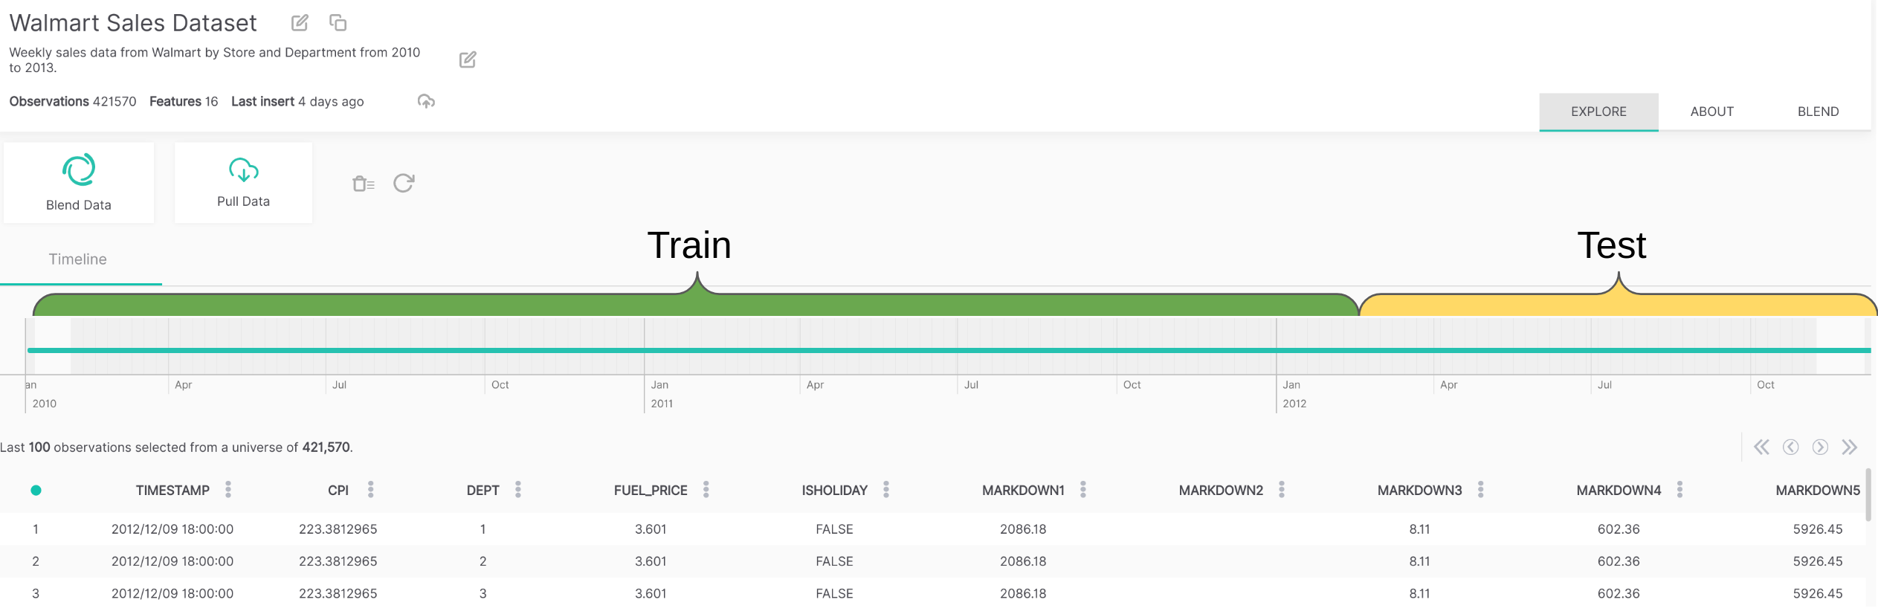The image size is (1878, 611).
Task: Click row 2 MARKDOWN3 value 8.11
Action: point(1419,561)
